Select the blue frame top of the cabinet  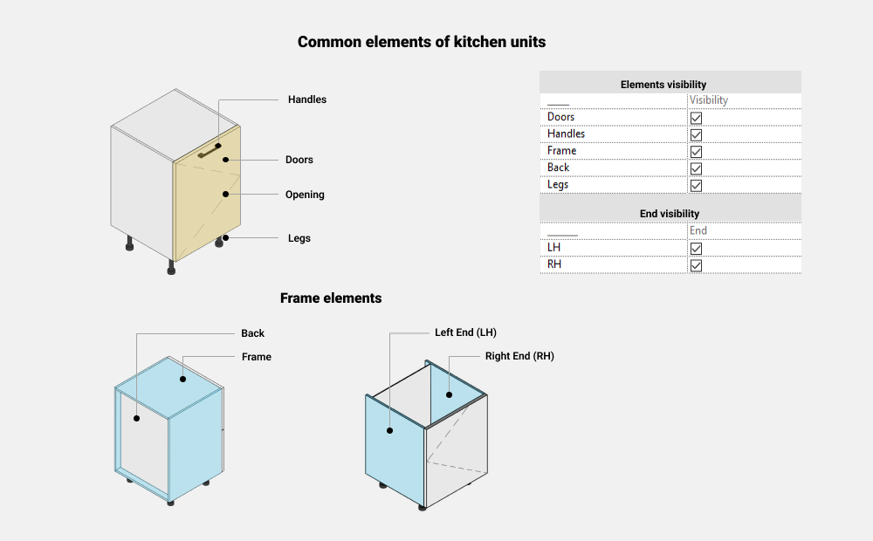click(x=170, y=377)
